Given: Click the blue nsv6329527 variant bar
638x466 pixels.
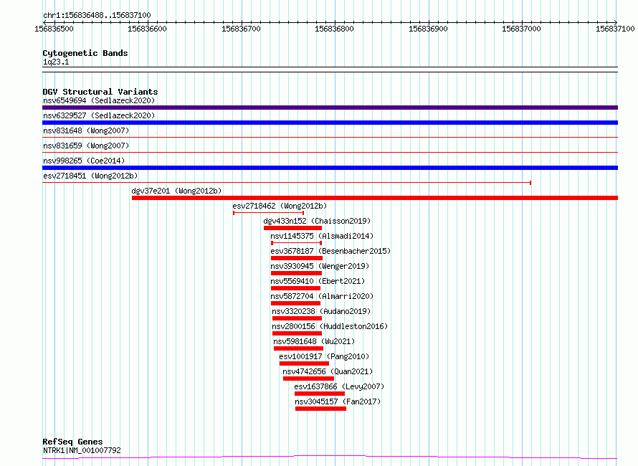Looking at the screenshot, I should (330, 123).
